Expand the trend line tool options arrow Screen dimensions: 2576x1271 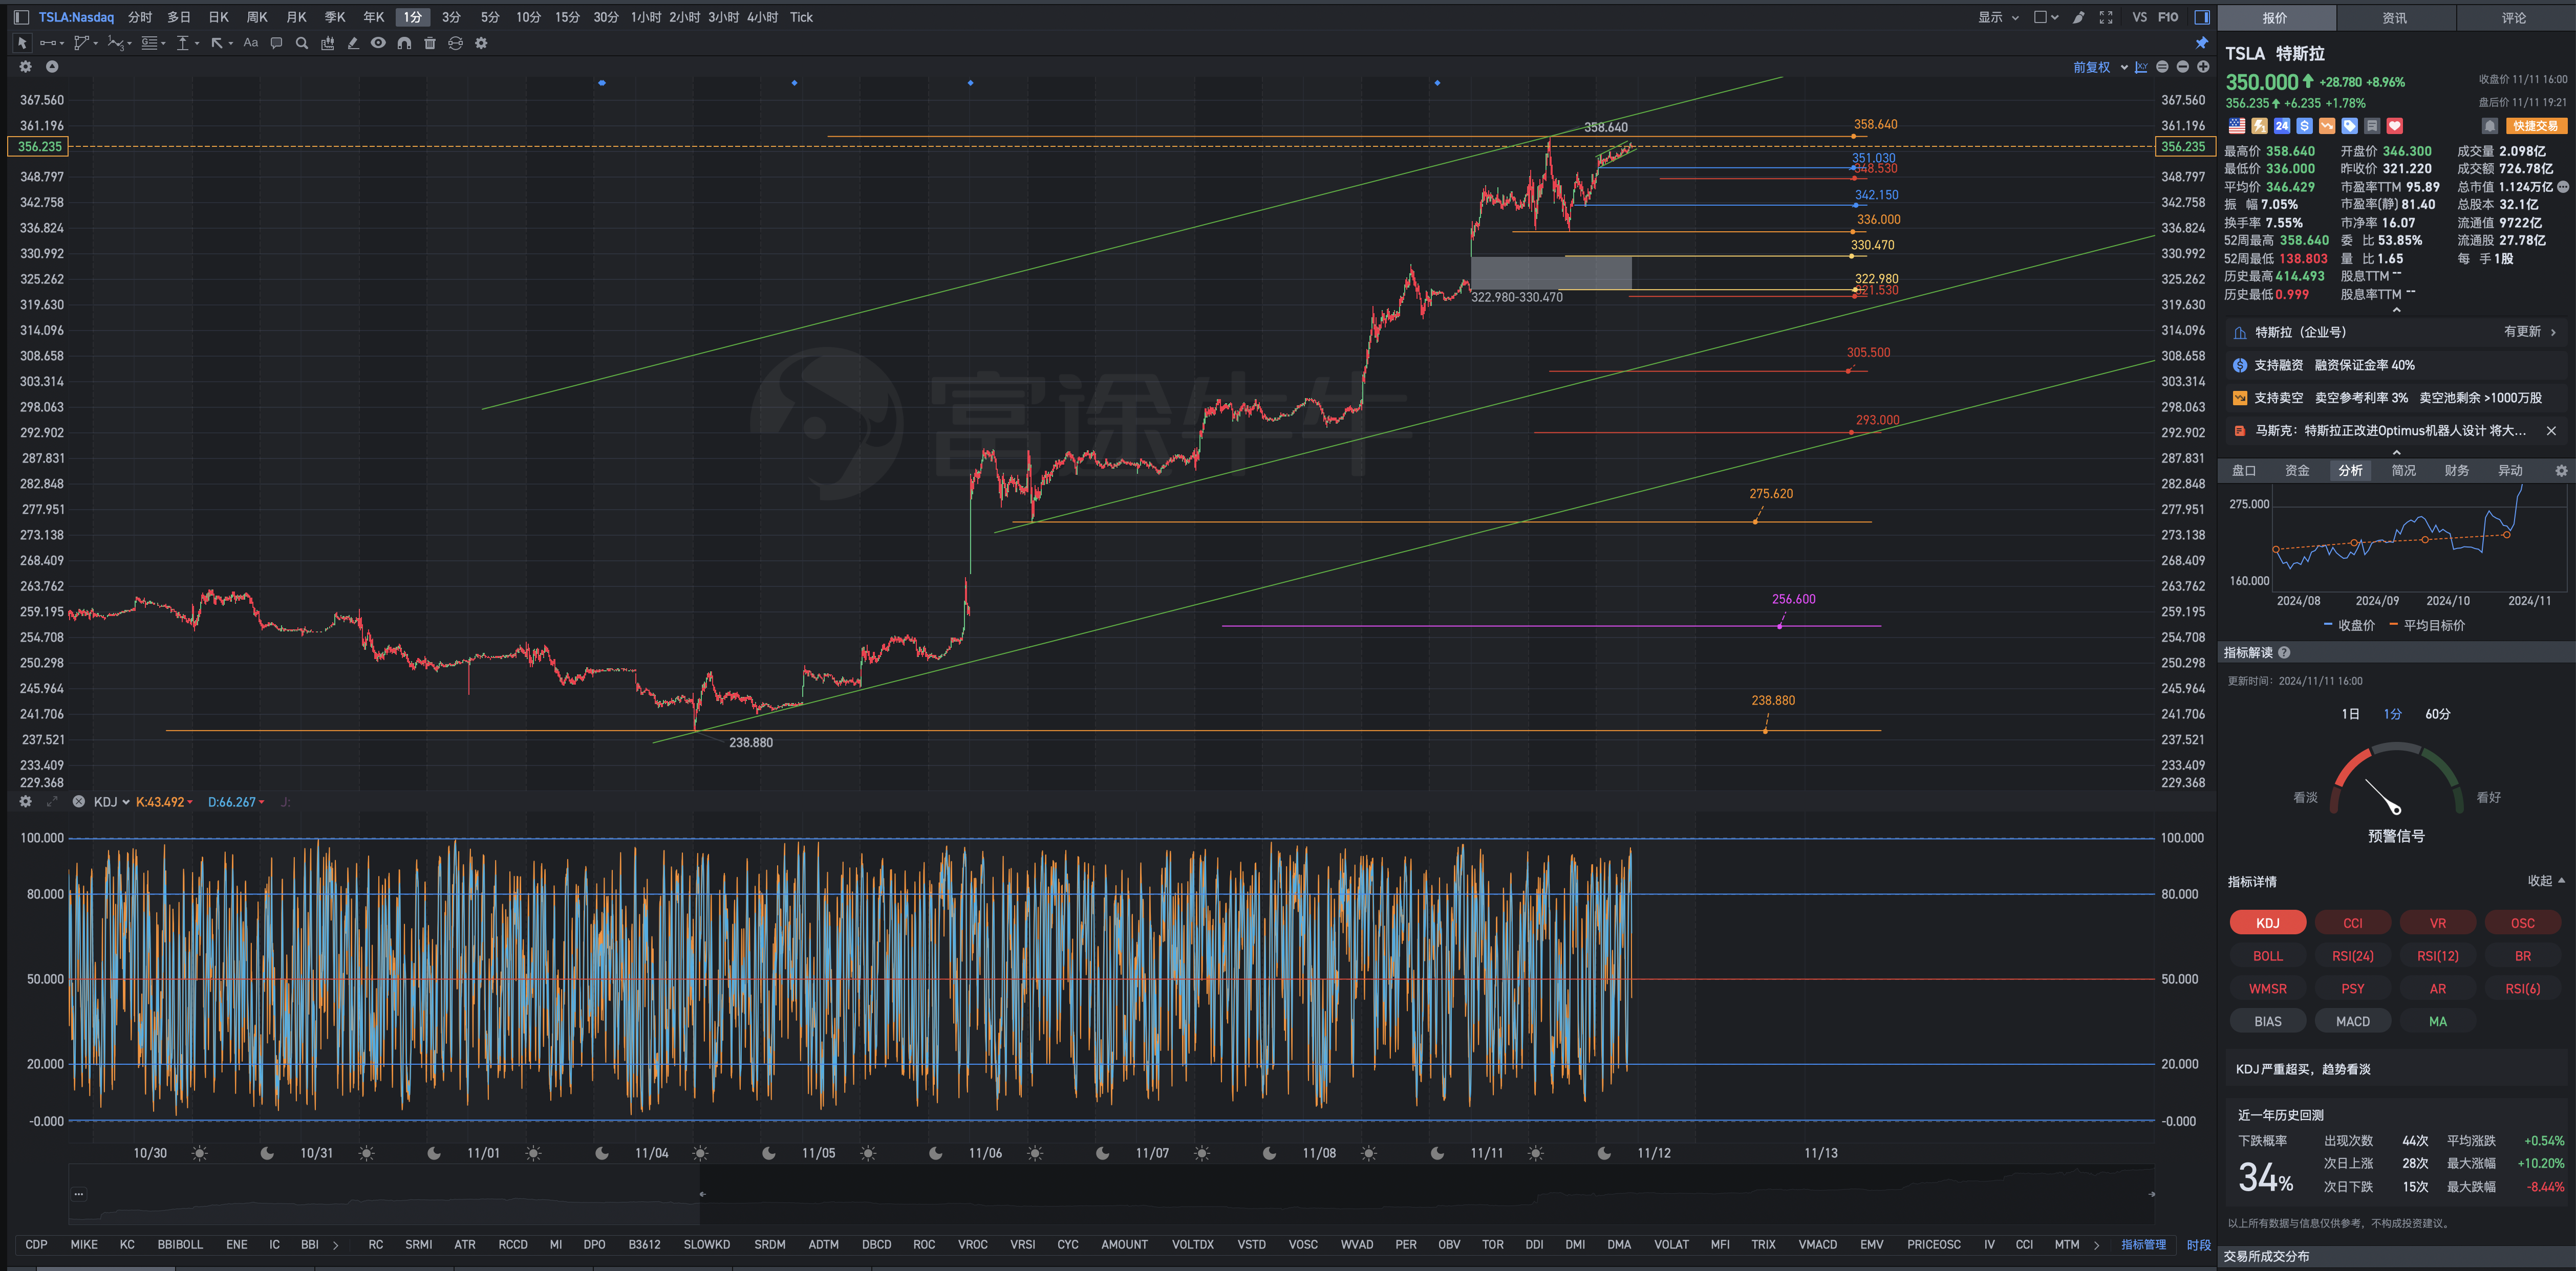[x=62, y=44]
